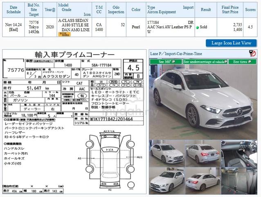
Task: Open the dashboard interior thumbnail
Action: (x=239, y=153)
